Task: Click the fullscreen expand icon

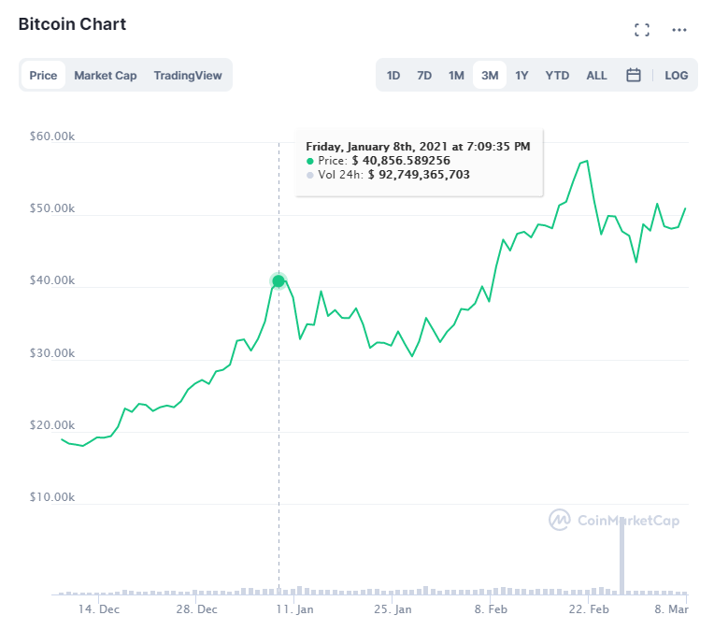Action: click(x=641, y=30)
